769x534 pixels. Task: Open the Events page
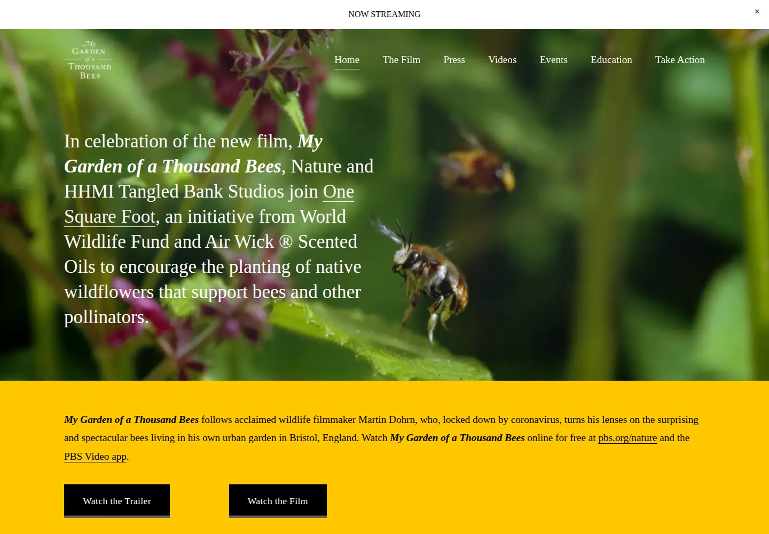[553, 60]
